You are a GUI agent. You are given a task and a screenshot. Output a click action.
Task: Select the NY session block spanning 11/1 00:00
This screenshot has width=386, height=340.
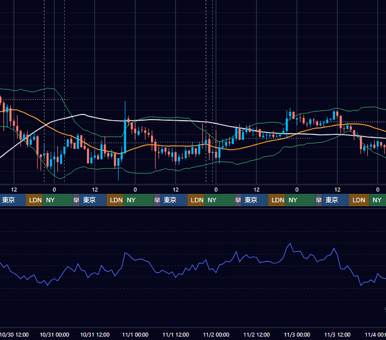coord(139,200)
